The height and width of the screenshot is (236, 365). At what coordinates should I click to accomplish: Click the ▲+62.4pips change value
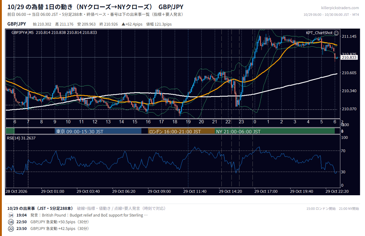(132, 24)
